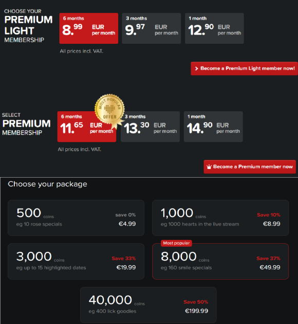The height and width of the screenshot is (324, 298).
Task: Choose the 8,000 coins package for €49.99
Action: click(x=220, y=261)
